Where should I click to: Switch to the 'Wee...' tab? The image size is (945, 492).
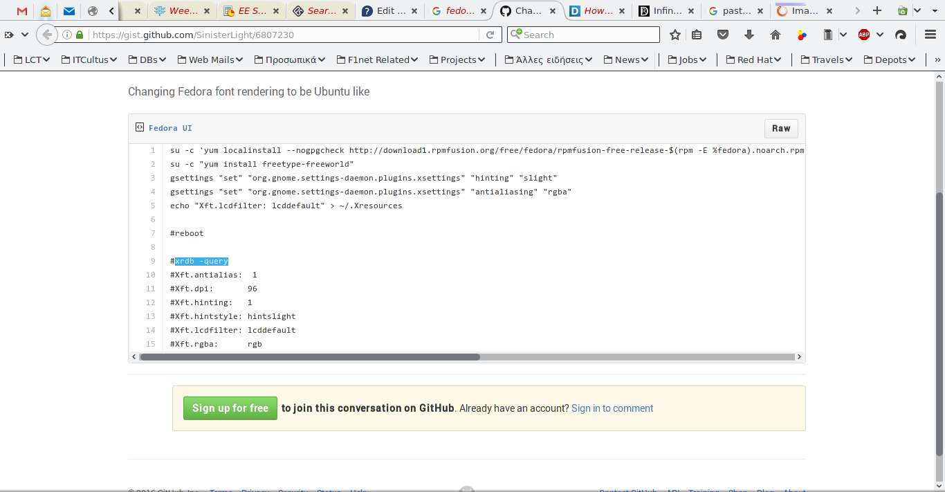[x=183, y=11]
